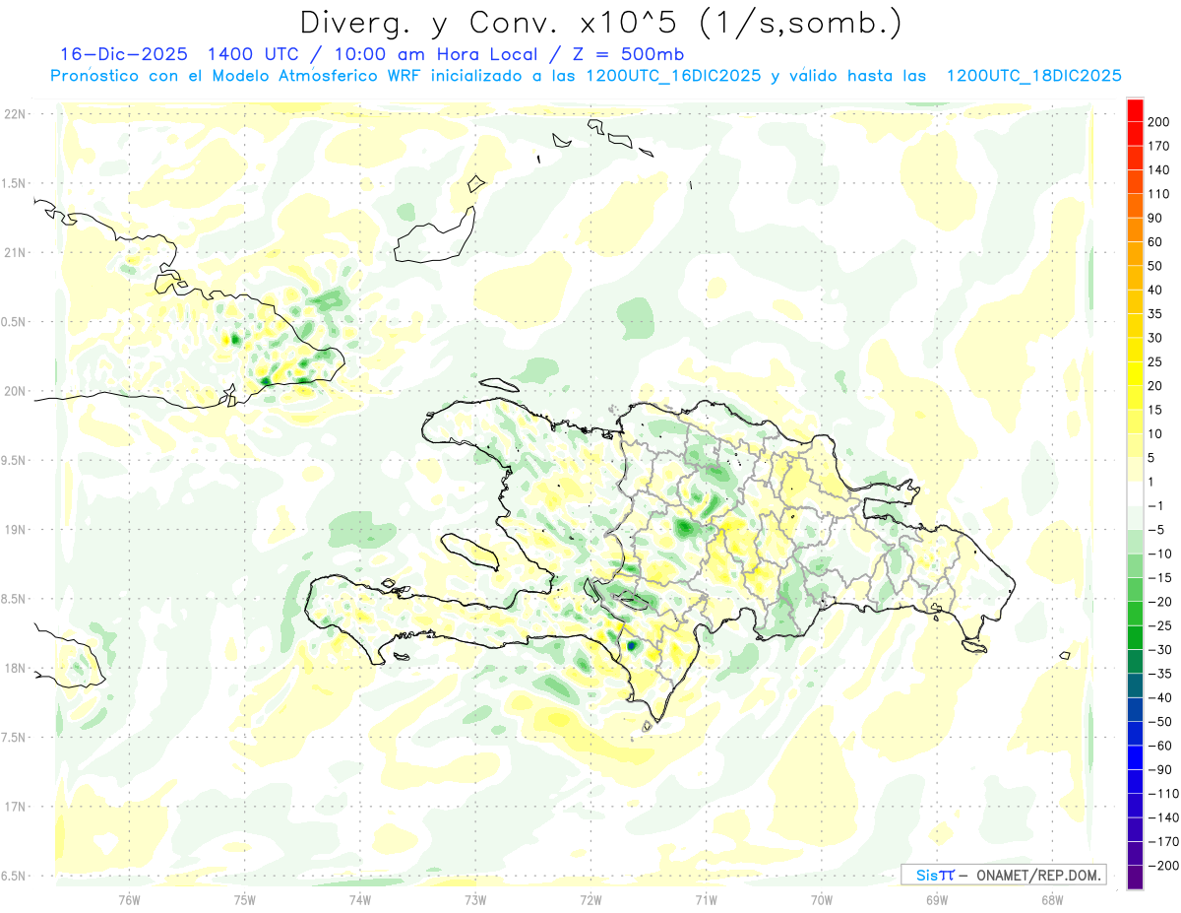
Task: Click the positive '5' legend value
Action: tap(1151, 458)
